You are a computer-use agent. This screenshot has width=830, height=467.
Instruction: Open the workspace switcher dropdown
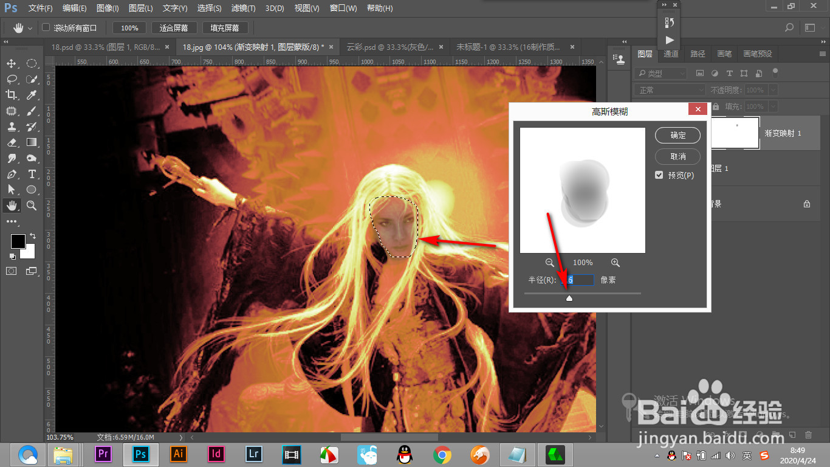pos(810,27)
